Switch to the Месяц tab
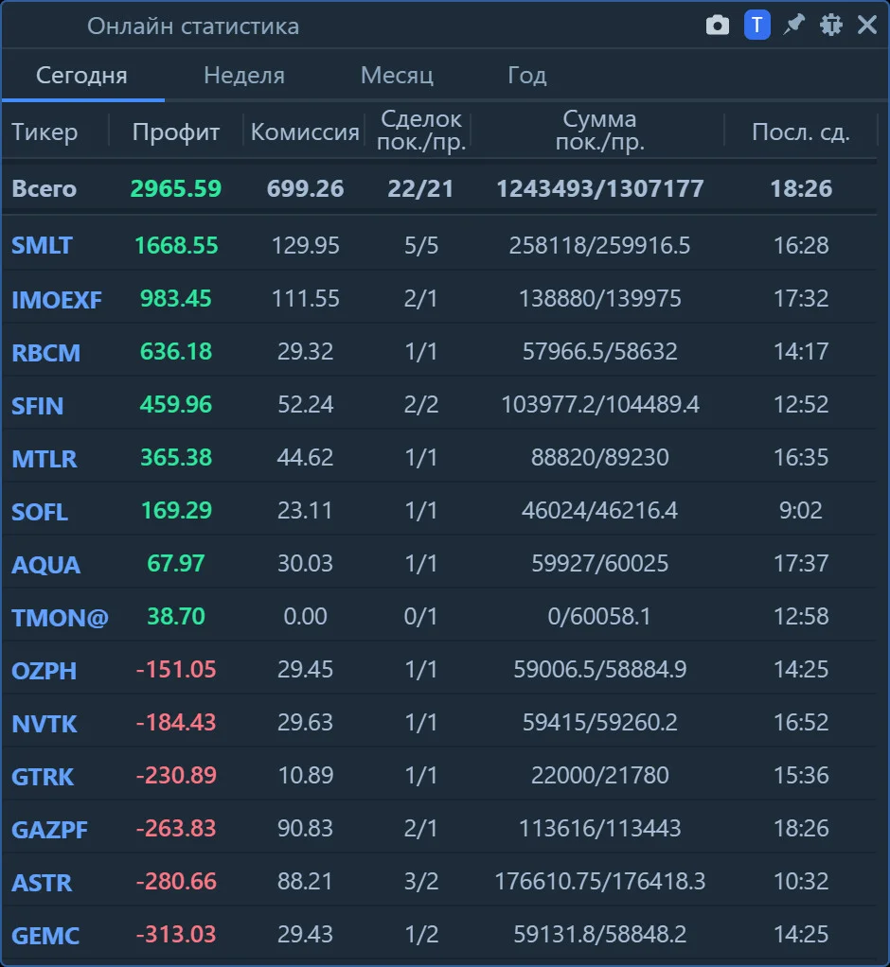Screen dimensions: 890x967 click(397, 76)
